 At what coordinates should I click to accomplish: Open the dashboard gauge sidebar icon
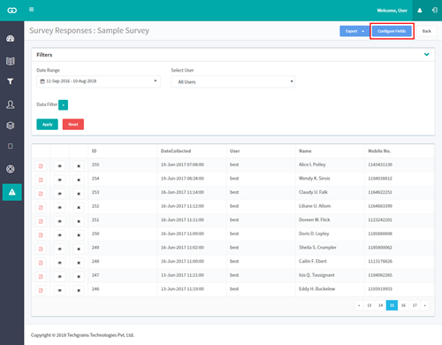coord(11,38)
